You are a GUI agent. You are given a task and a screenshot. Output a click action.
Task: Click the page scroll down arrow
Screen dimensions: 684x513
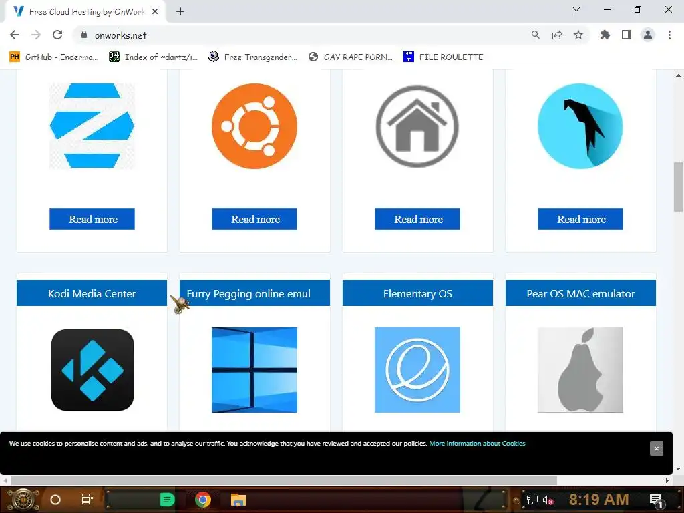pyautogui.click(x=678, y=470)
